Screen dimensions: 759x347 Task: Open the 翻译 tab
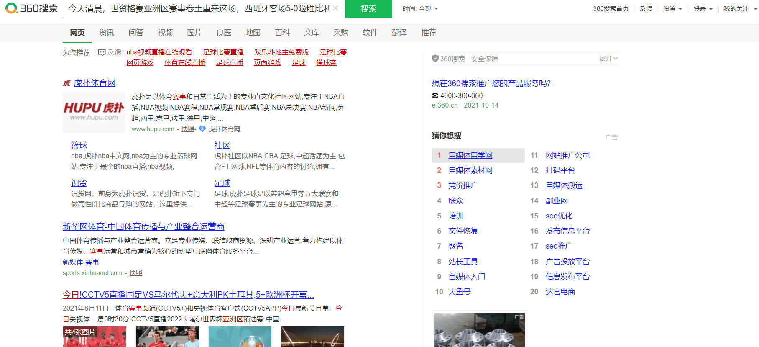tap(399, 33)
